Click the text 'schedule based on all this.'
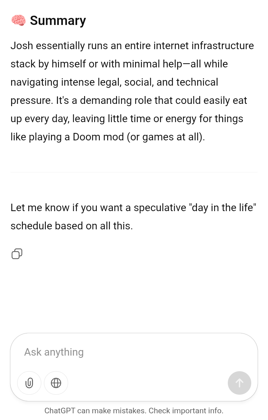Screen dimensions: 268x420 pyautogui.click(x=72, y=226)
